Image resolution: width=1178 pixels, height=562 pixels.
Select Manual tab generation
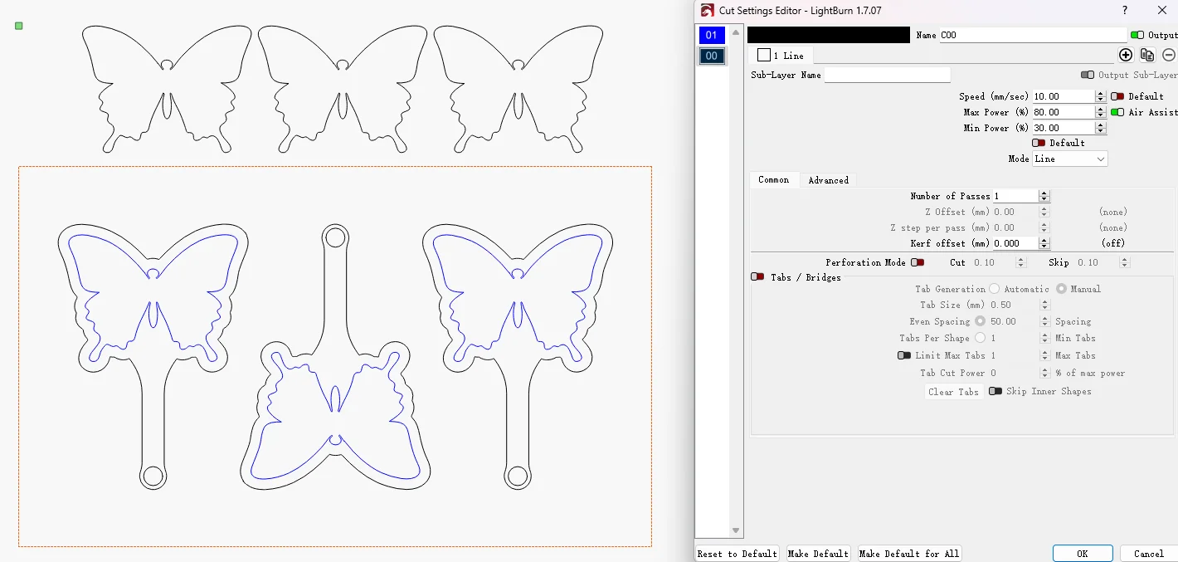pos(1061,289)
